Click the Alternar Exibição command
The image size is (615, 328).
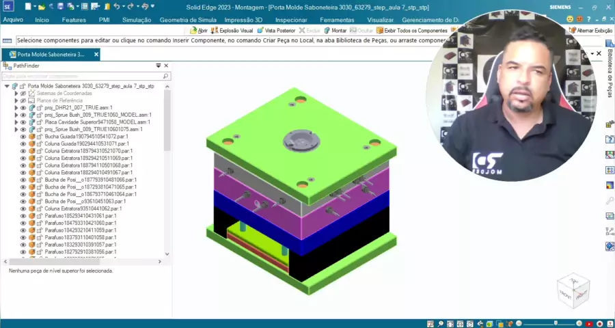click(590, 30)
